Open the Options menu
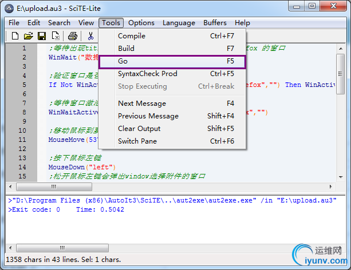351x270 pixels. pos(141,23)
